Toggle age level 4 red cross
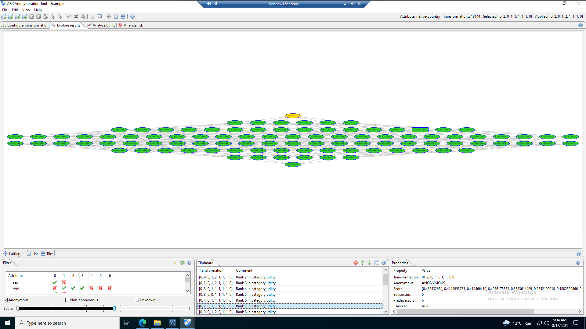 (91, 288)
